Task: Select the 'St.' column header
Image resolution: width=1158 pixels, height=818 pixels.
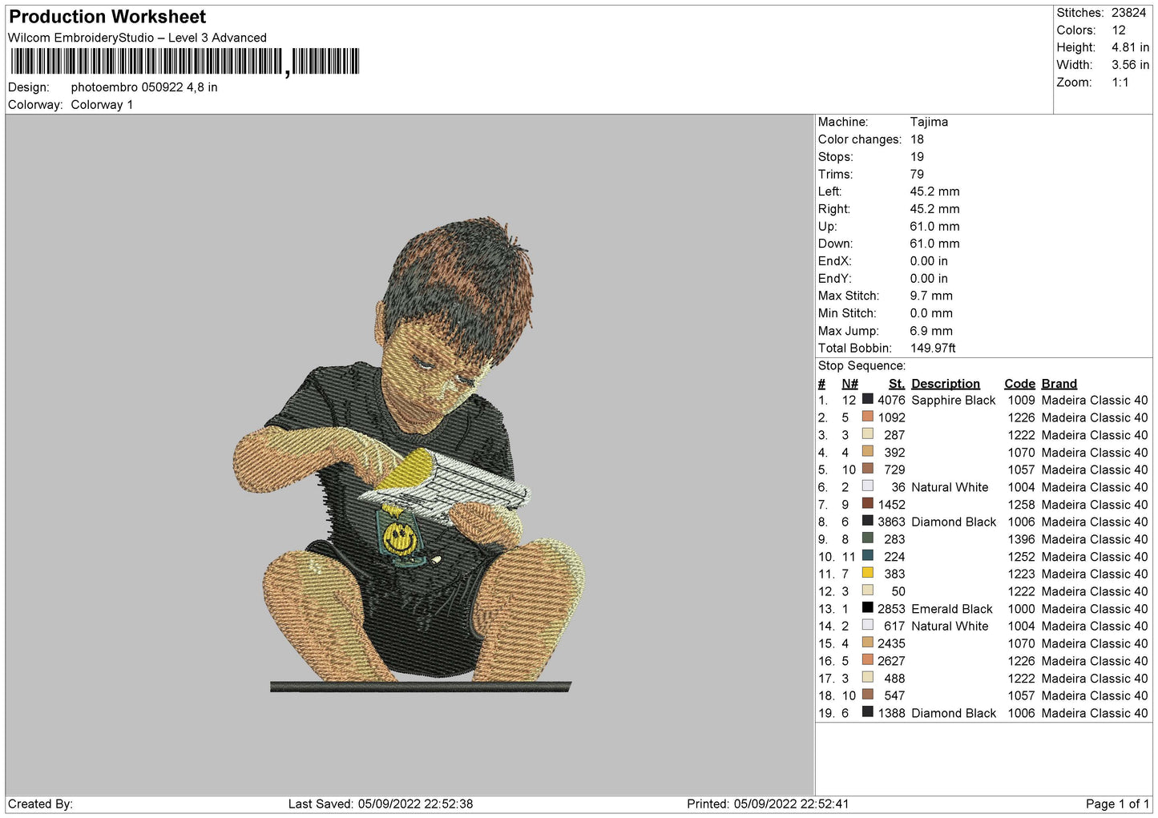Action: point(897,384)
